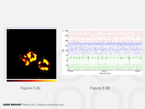The width and height of the screenshot is (145, 109).
Task: Click the 'time [mm:ss]' axis title
Action: click(x=105, y=73)
